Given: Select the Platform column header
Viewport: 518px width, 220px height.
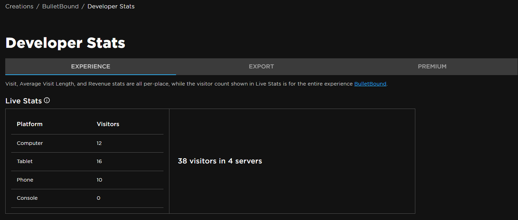Looking at the screenshot, I should tap(30, 124).
